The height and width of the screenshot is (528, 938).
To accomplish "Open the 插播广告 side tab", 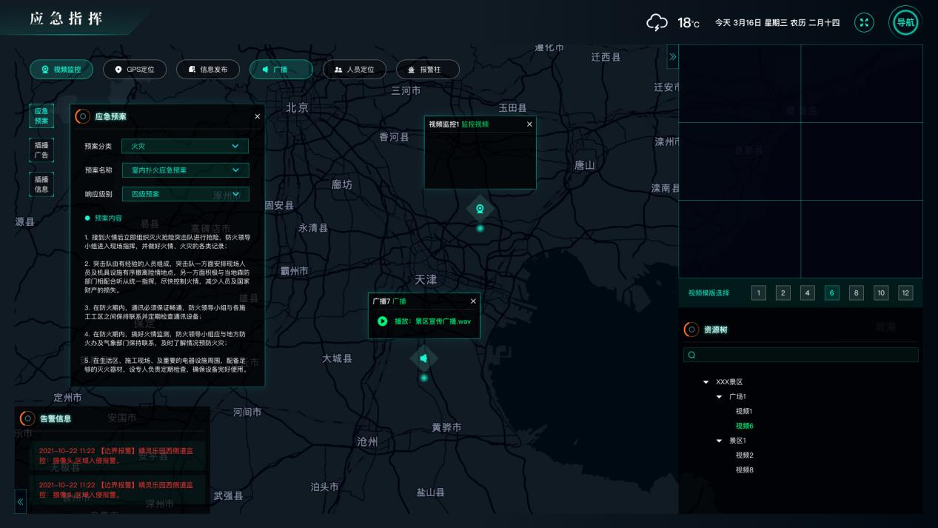I will coord(41,150).
